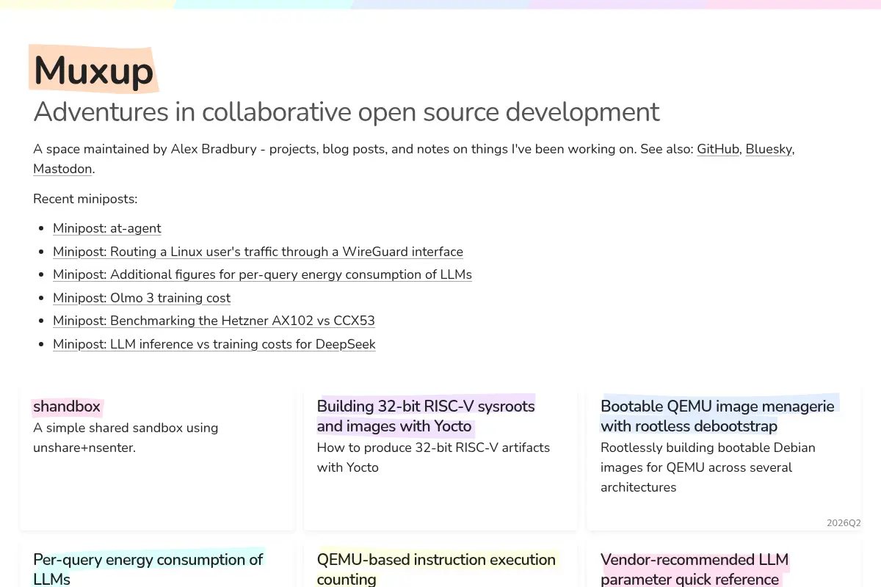The width and height of the screenshot is (881, 587).
Task: Open Building 32-bit RISC-V sysroots card
Action: coord(426,416)
